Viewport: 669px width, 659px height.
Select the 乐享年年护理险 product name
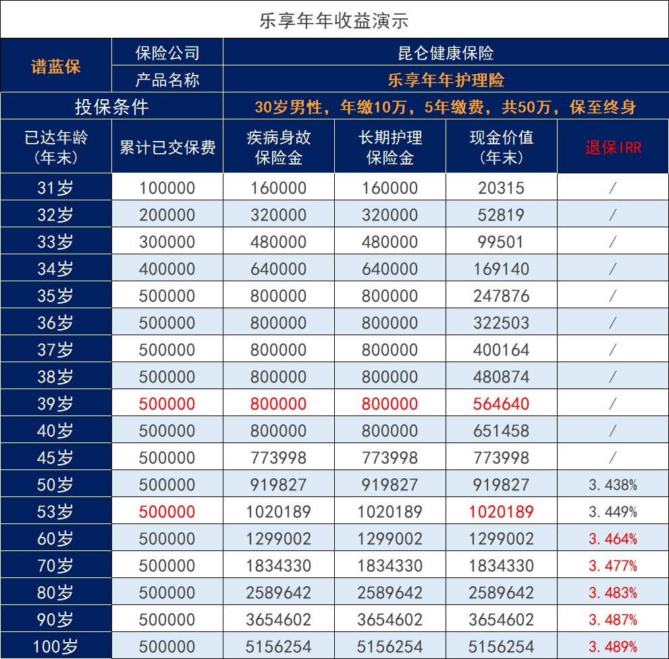point(446,80)
